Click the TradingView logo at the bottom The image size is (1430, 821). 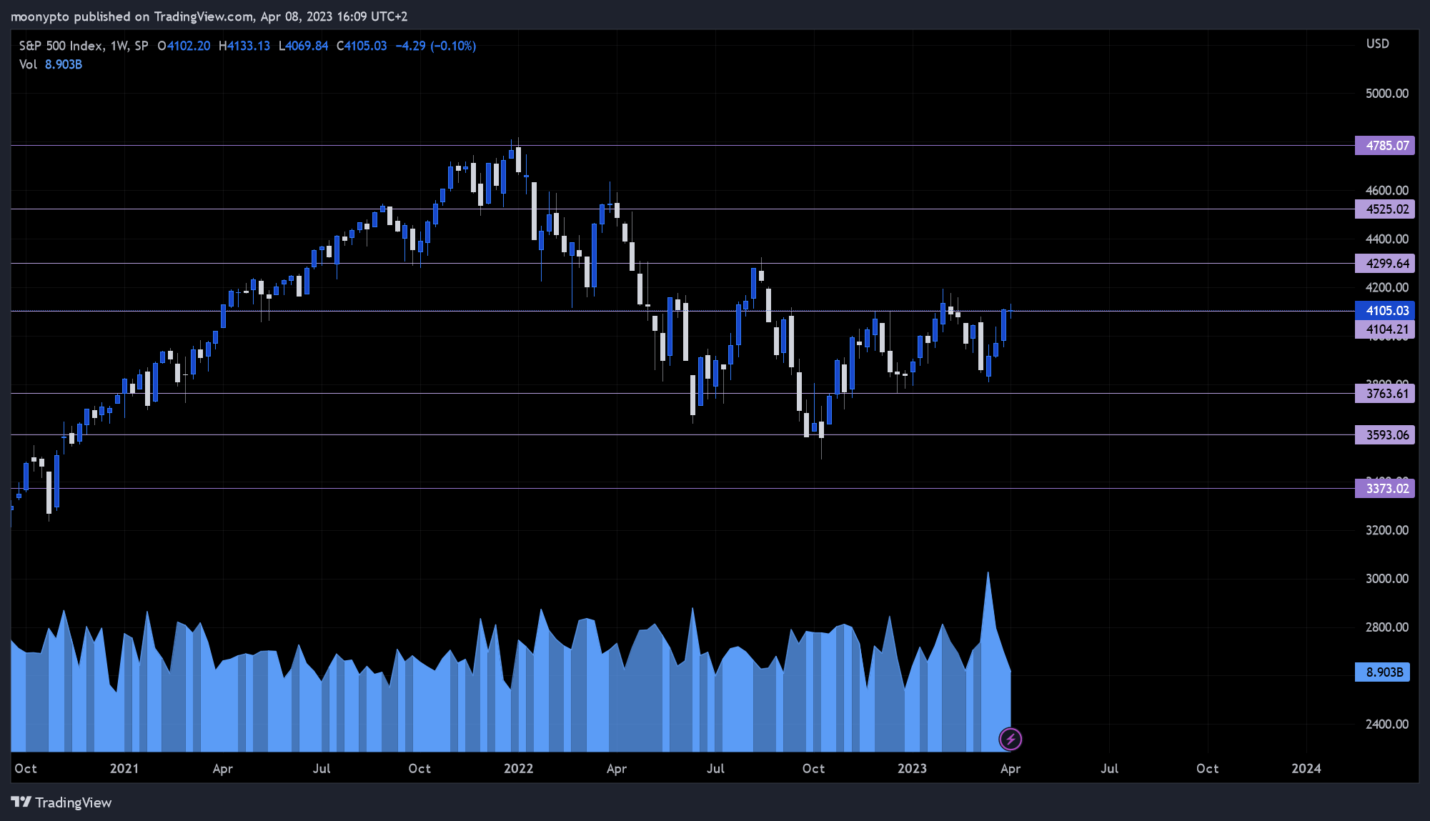coord(61,802)
